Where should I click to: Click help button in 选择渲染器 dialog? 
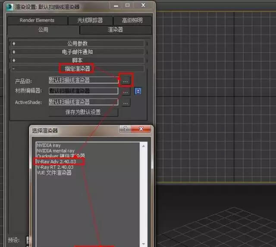[x=125, y=129]
